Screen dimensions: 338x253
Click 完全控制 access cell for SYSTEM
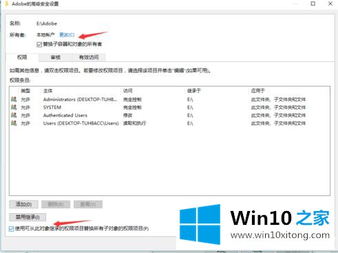coord(132,107)
